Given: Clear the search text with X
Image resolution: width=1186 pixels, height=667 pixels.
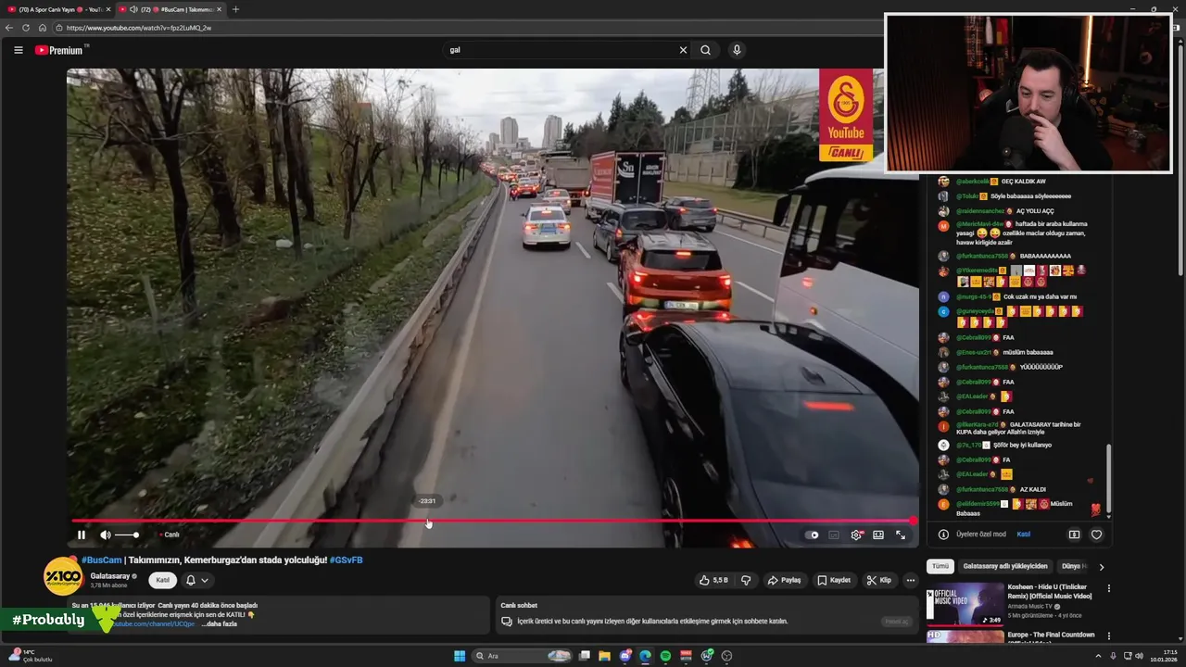Looking at the screenshot, I should [x=683, y=50].
